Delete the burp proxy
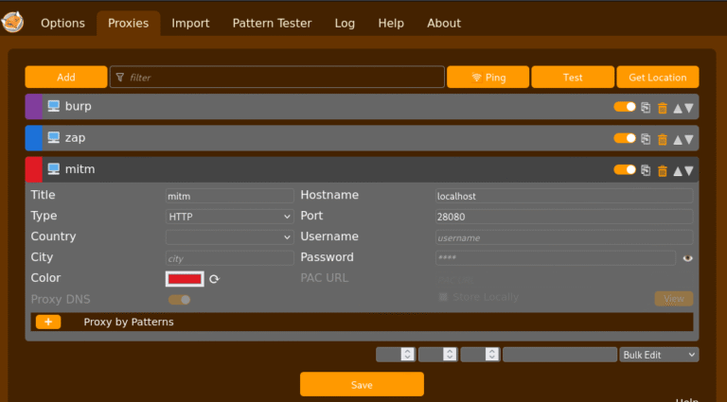 pos(663,108)
